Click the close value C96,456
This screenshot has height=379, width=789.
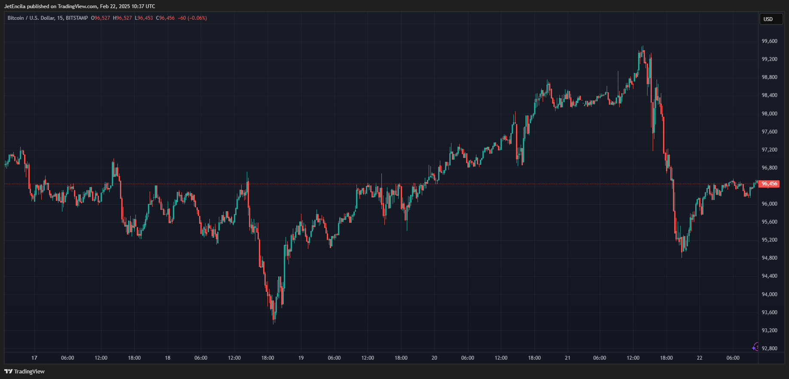[166, 18]
